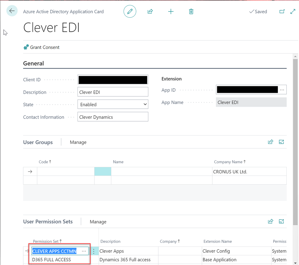Share the User Permission Sets section
Image resolution: width=299 pixels, height=265 pixels.
(271, 221)
